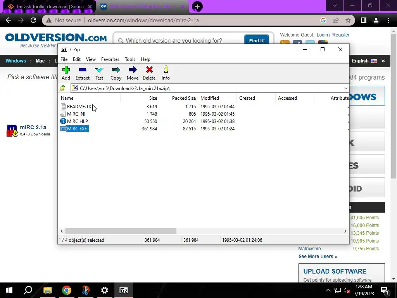The image size is (397, 298).
Task: Open File Explorer from taskbar
Action: (x=47, y=290)
